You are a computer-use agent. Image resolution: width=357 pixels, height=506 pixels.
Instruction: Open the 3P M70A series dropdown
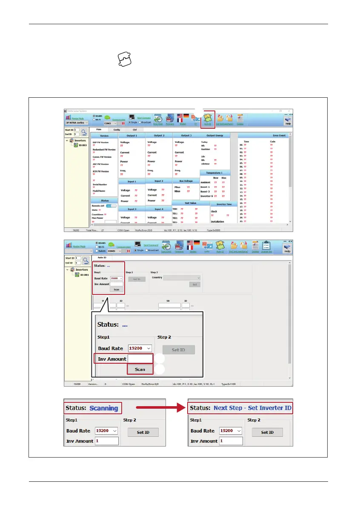[x=77, y=123]
